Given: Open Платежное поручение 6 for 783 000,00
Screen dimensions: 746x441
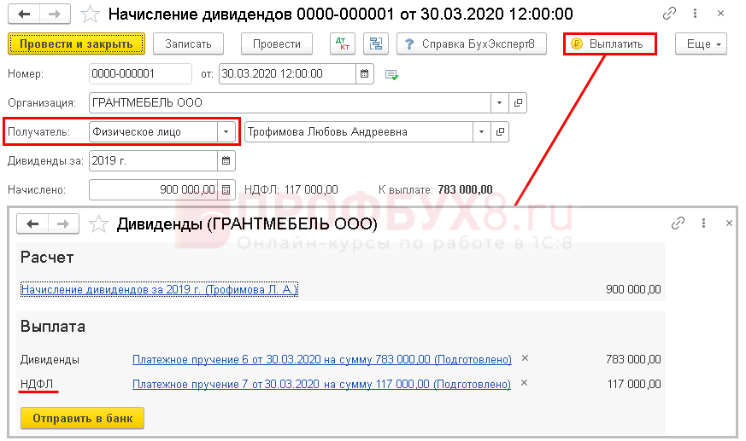Looking at the screenshot, I should tap(322, 359).
